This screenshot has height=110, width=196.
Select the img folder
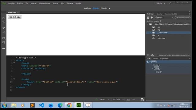pos(159,30)
